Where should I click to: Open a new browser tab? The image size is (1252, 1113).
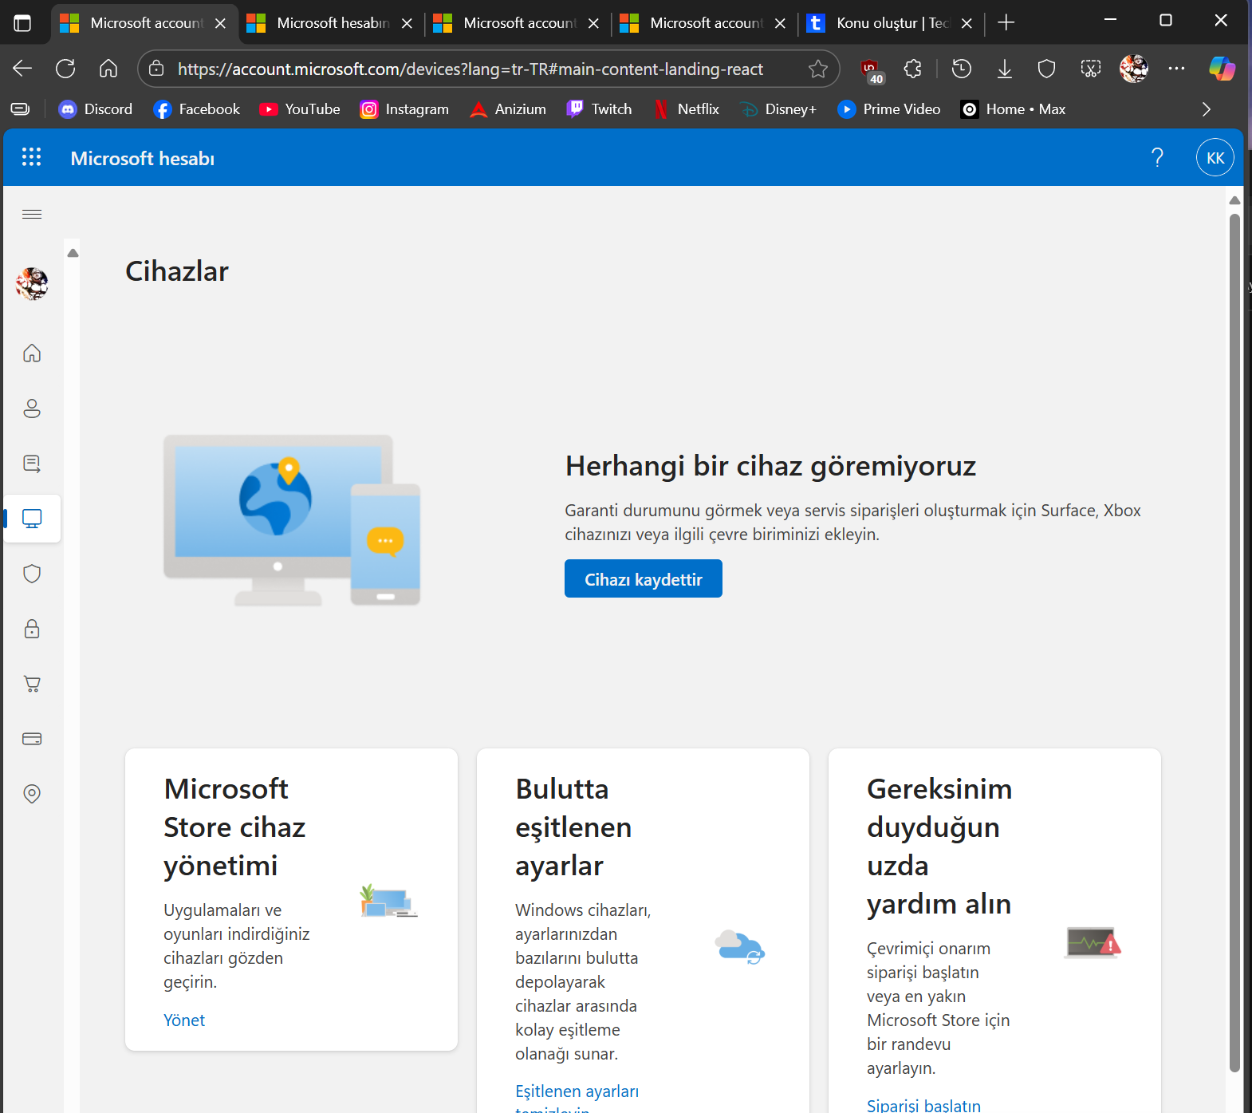[1006, 23]
